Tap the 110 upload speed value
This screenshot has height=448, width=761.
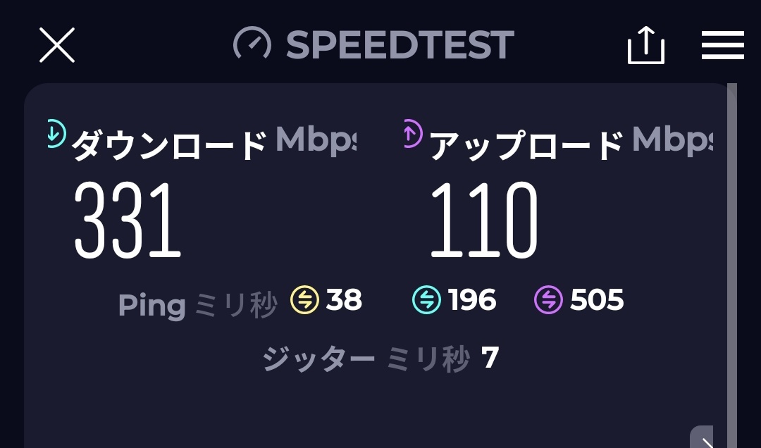point(484,220)
